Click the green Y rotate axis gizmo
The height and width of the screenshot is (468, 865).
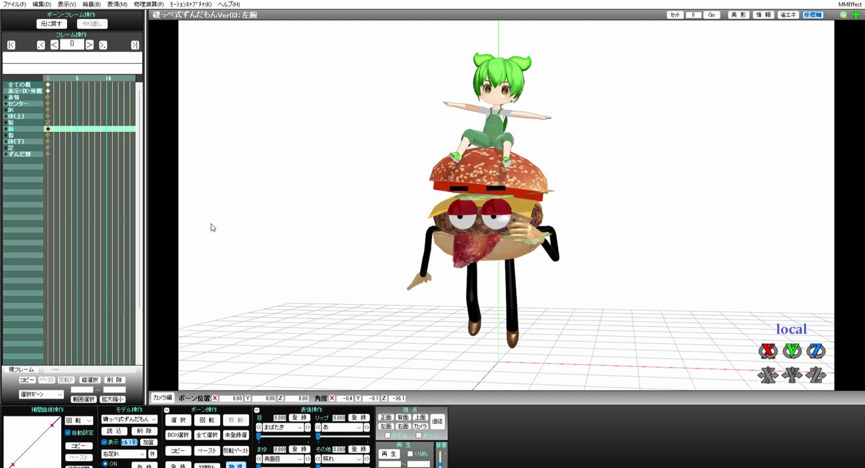click(792, 351)
